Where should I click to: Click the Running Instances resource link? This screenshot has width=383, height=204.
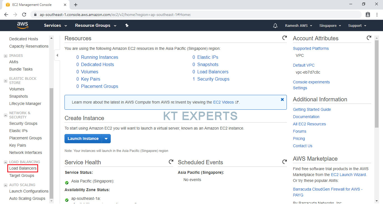(x=100, y=57)
